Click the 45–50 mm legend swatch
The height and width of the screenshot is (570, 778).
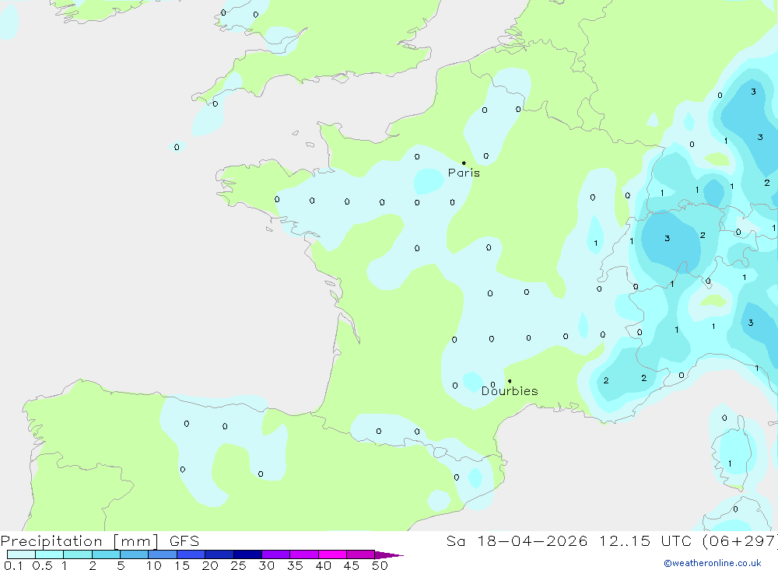(361, 554)
